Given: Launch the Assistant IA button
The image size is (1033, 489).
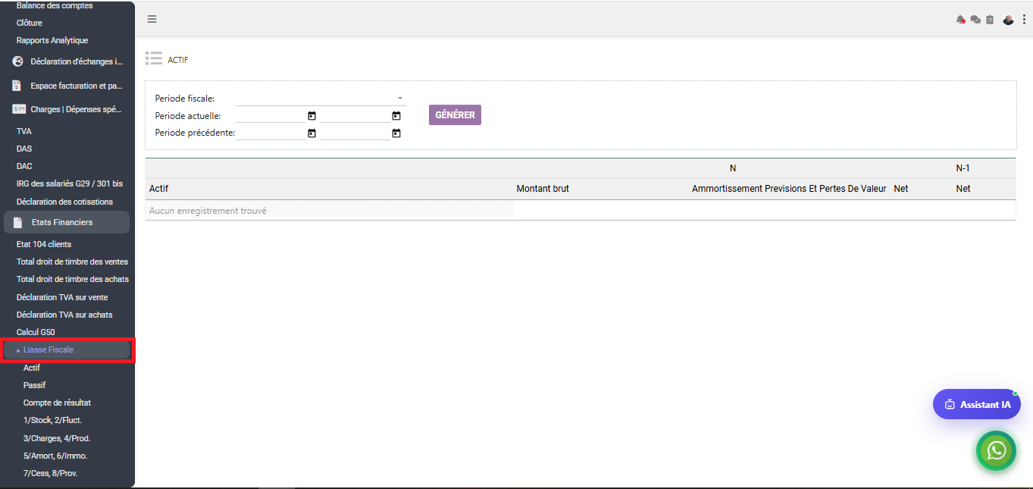Looking at the screenshot, I should click(977, 404).
